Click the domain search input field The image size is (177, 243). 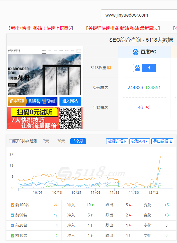(x=139, y=15)
